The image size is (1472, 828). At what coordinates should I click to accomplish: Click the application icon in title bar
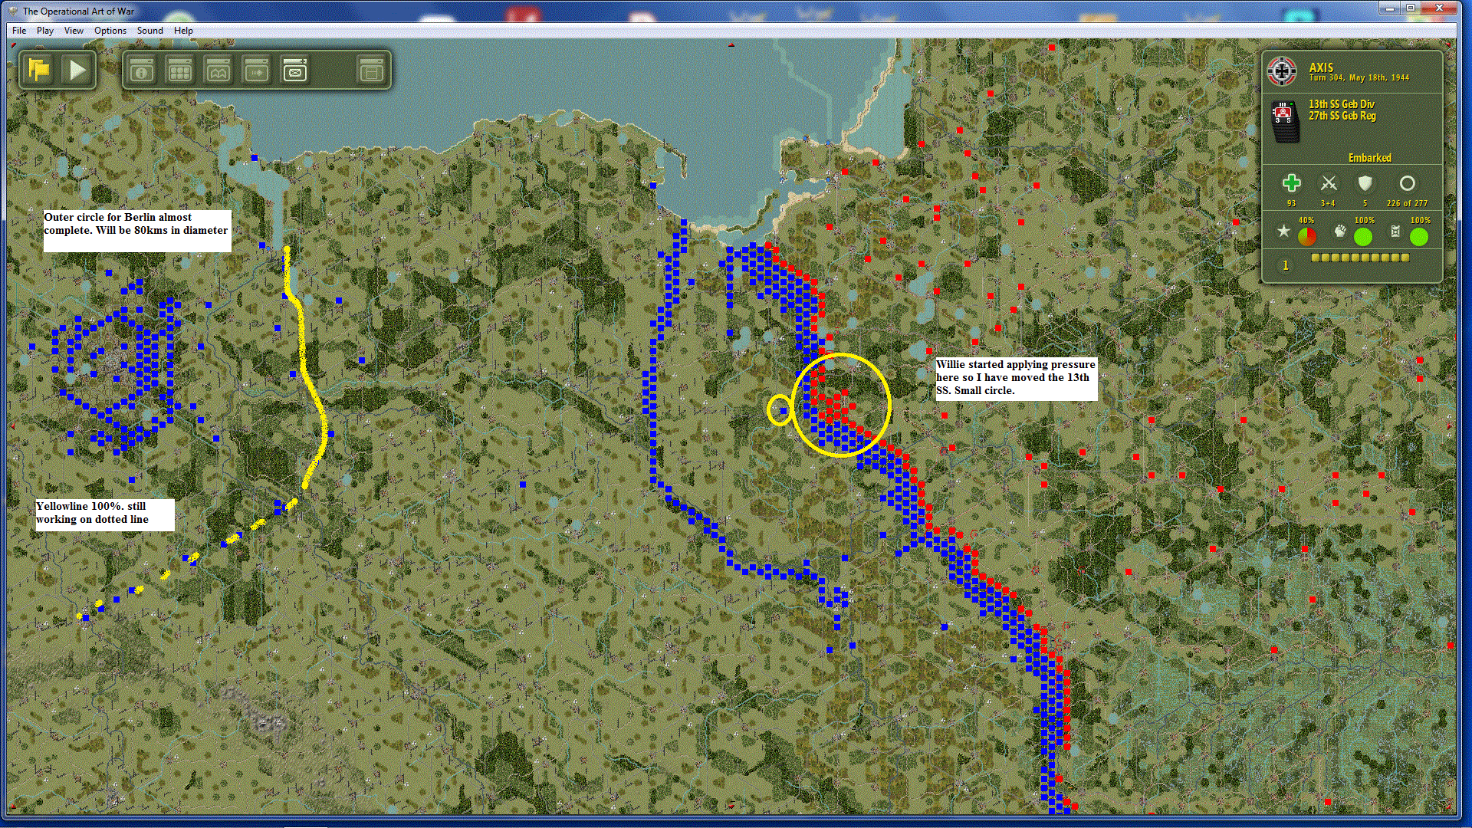pos(13,11)
